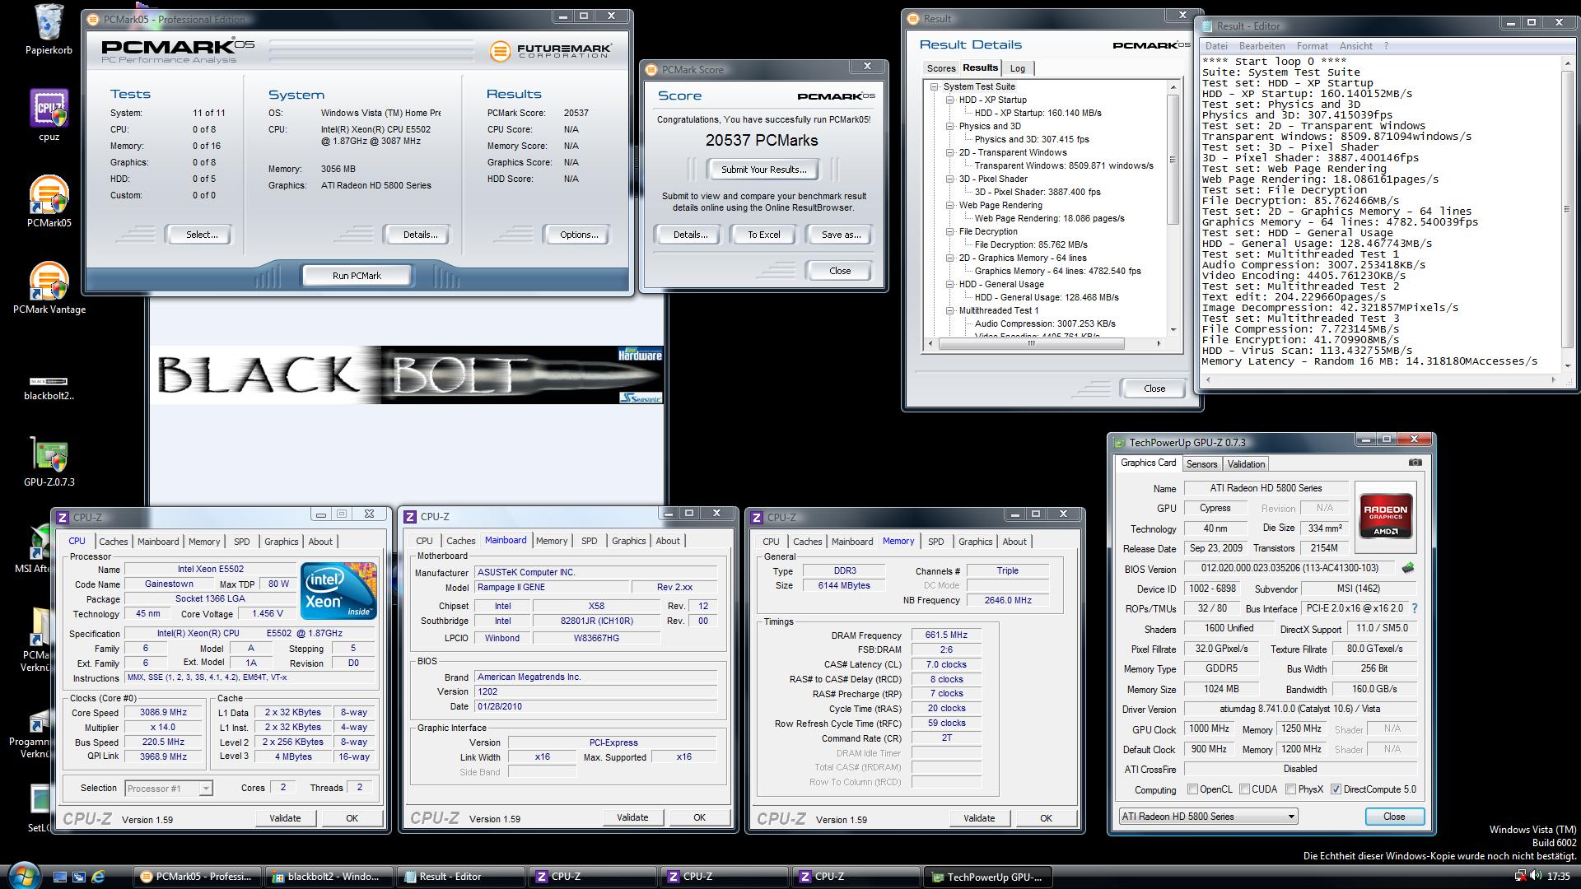Viewport: 1581px width, 889px height.
Task: Open Validation tab in GPU-Z
Action: pyautogui.click(x=1246, y=464)
